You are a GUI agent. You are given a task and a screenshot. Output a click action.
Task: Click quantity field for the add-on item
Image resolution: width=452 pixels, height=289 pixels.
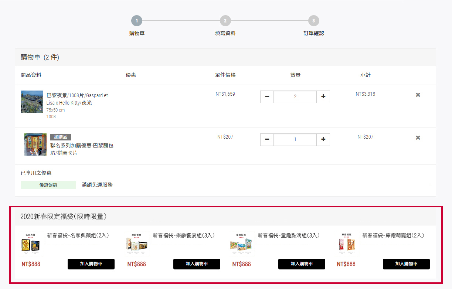(295, 140)
